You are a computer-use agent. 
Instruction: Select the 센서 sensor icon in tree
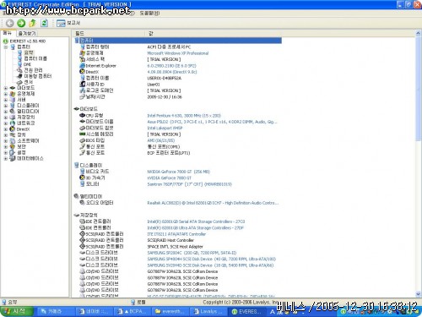(x=19, y=82)
